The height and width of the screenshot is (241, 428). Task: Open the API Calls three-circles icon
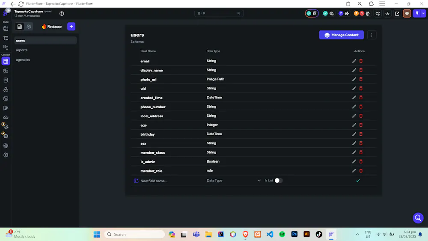[x=6, y=89]
